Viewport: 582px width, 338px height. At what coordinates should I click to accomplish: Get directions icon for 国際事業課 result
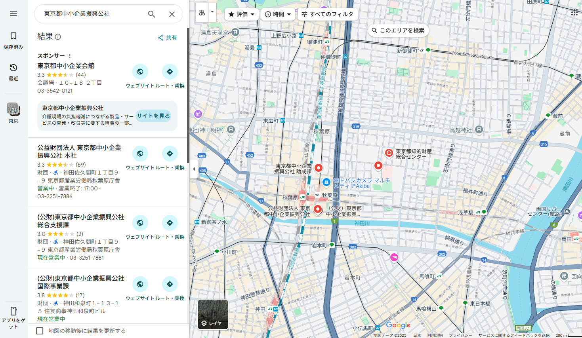tap(170, 284)
